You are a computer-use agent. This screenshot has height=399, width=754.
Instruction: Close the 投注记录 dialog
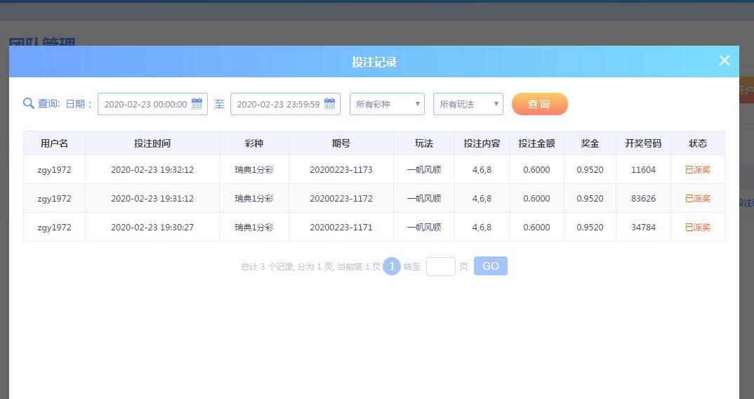pyautogui.click(x=725, y=60)
